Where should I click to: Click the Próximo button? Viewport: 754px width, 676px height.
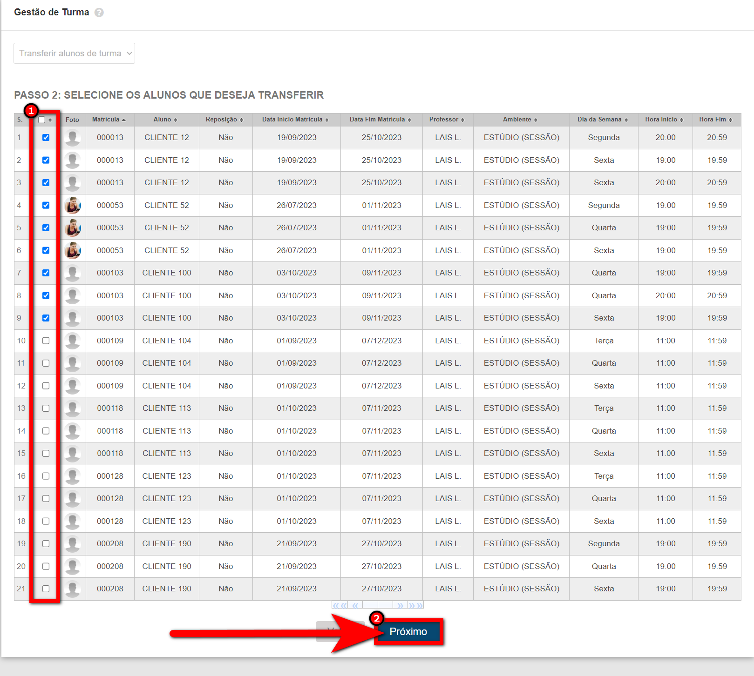coord(408,632)
